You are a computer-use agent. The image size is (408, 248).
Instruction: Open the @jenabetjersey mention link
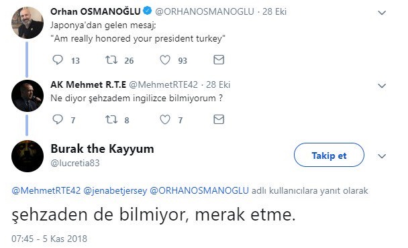coord(115,190)
